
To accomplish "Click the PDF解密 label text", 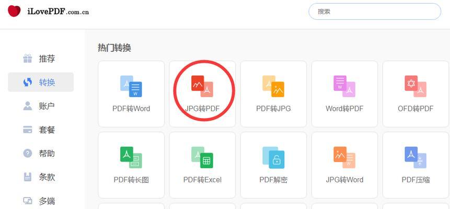I will 273,180.
